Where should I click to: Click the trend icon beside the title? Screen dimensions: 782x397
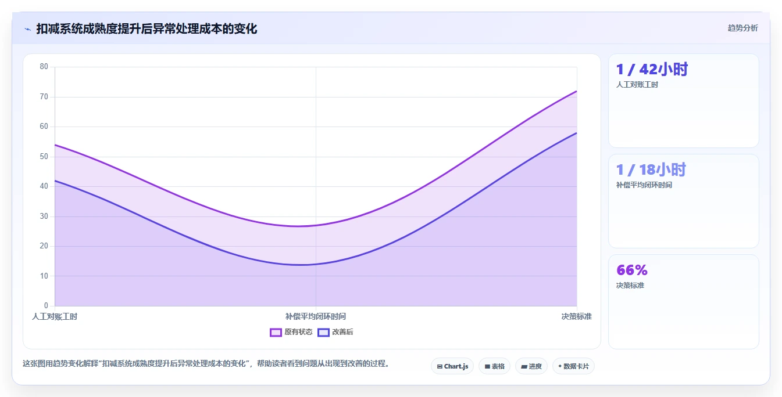(28, 29)
